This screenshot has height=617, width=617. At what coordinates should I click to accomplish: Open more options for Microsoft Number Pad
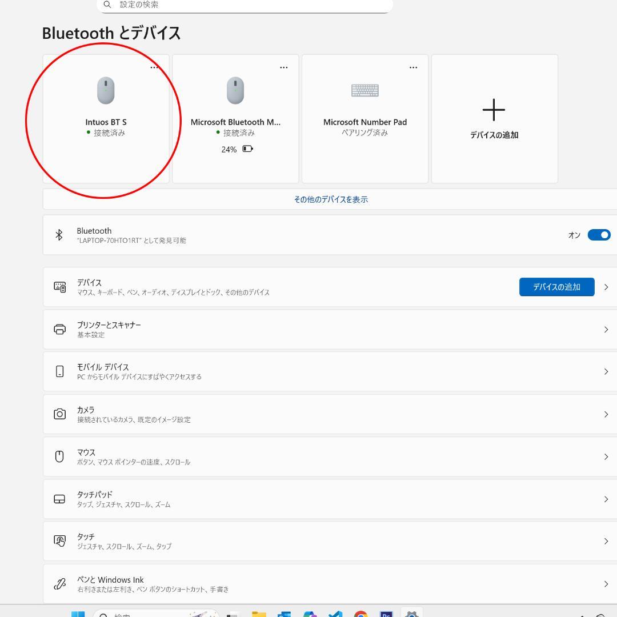pyautogui.click(x=413, y=67)
